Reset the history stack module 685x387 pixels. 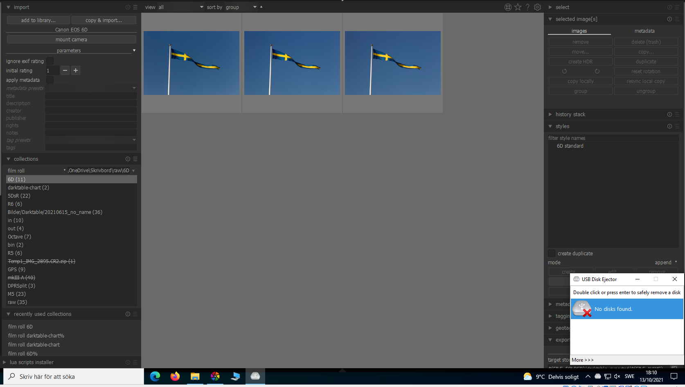(669, 115)
